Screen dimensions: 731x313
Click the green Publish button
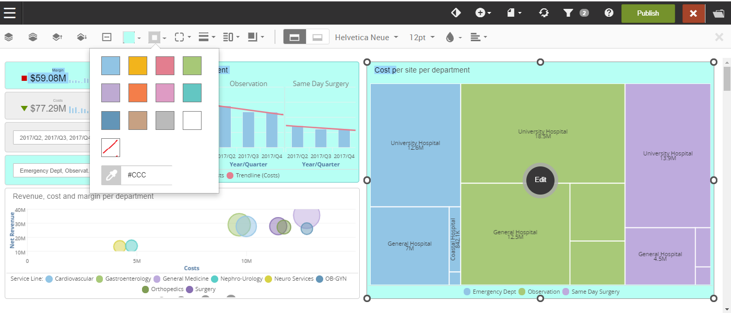click(x=647, y=13)
